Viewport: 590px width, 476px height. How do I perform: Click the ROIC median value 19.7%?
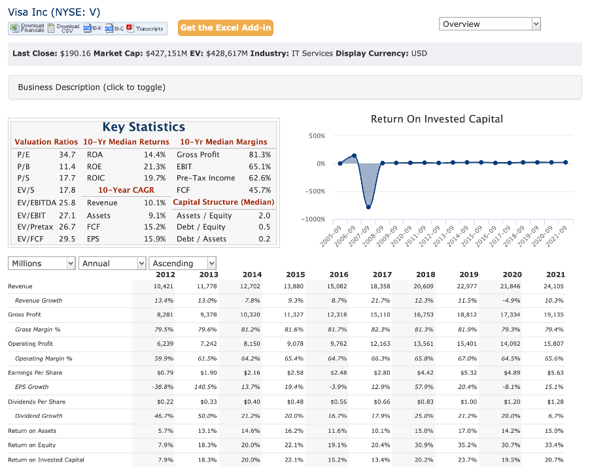click(154, 178)
